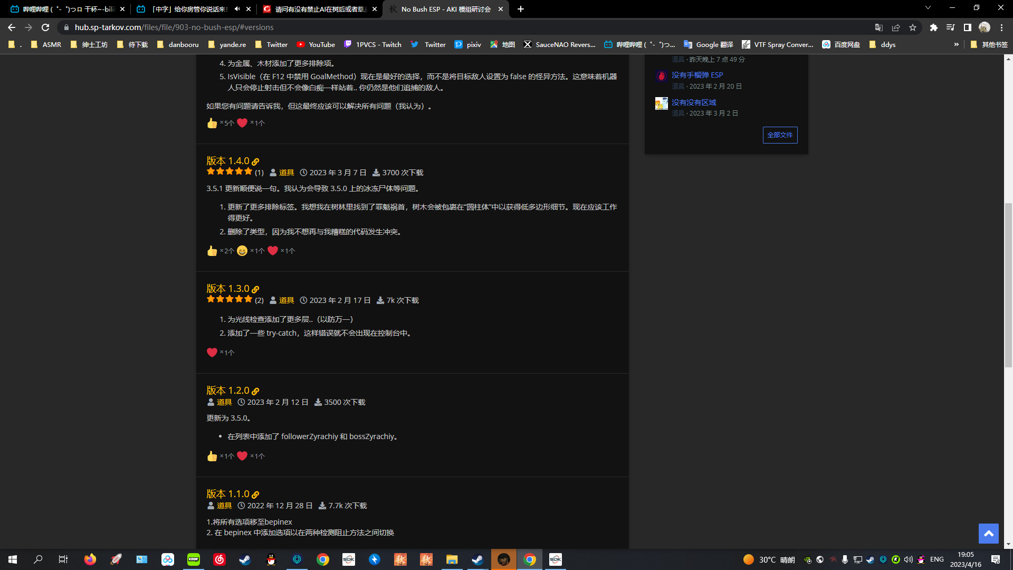
Task: Click the permalink icon beside 版本 1.4.0
Action: coord(255,161)
